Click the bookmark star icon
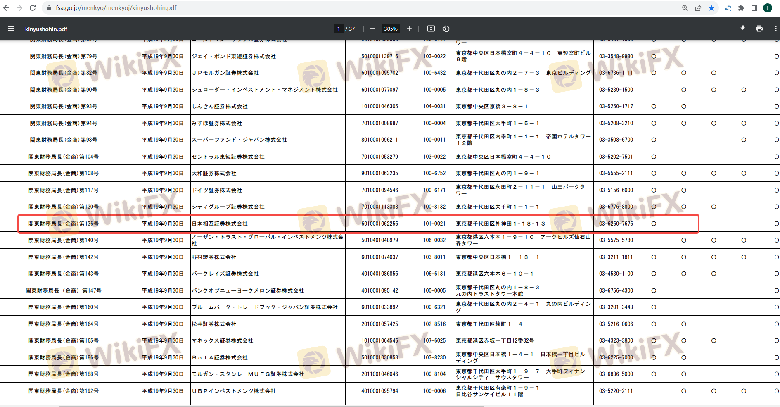Viewport: 780px width, 407px height. coord(711,8)
